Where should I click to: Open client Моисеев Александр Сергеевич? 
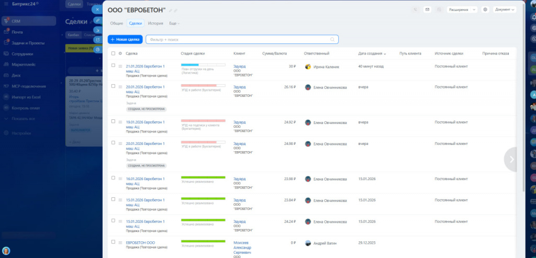pyautogui.click(x=242, y=248)
